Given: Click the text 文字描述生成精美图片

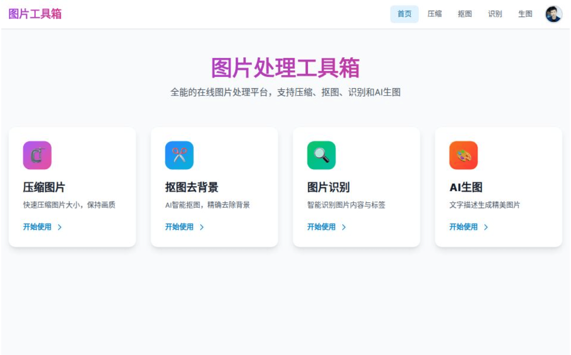Looking at the screenshot, I should tap(485, 205).
